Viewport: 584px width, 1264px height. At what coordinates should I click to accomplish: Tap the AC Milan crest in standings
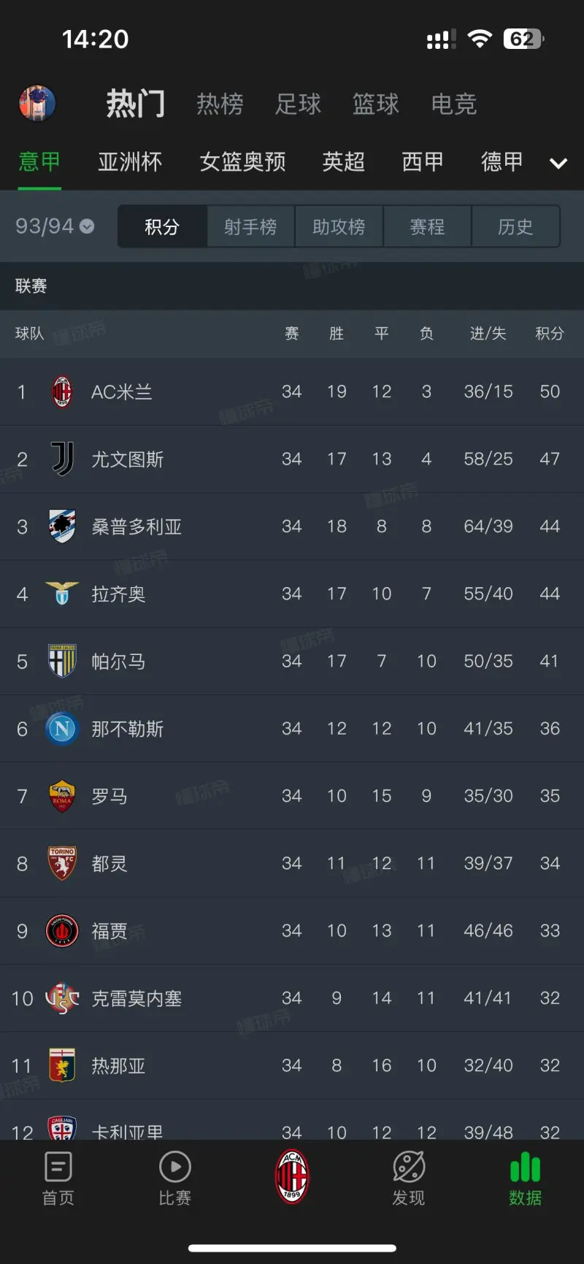pos(62,392)
